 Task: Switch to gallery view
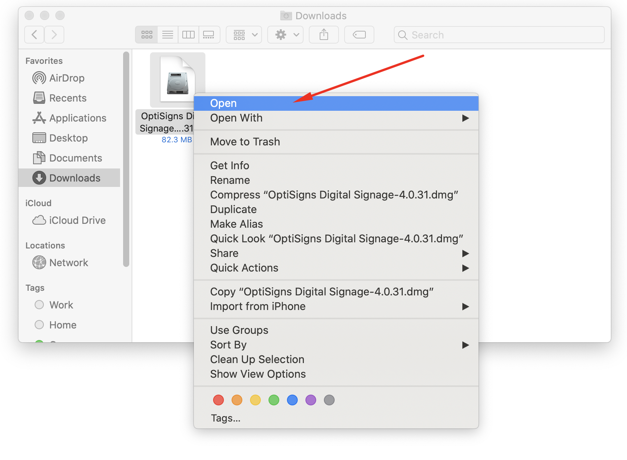[209, 34]
